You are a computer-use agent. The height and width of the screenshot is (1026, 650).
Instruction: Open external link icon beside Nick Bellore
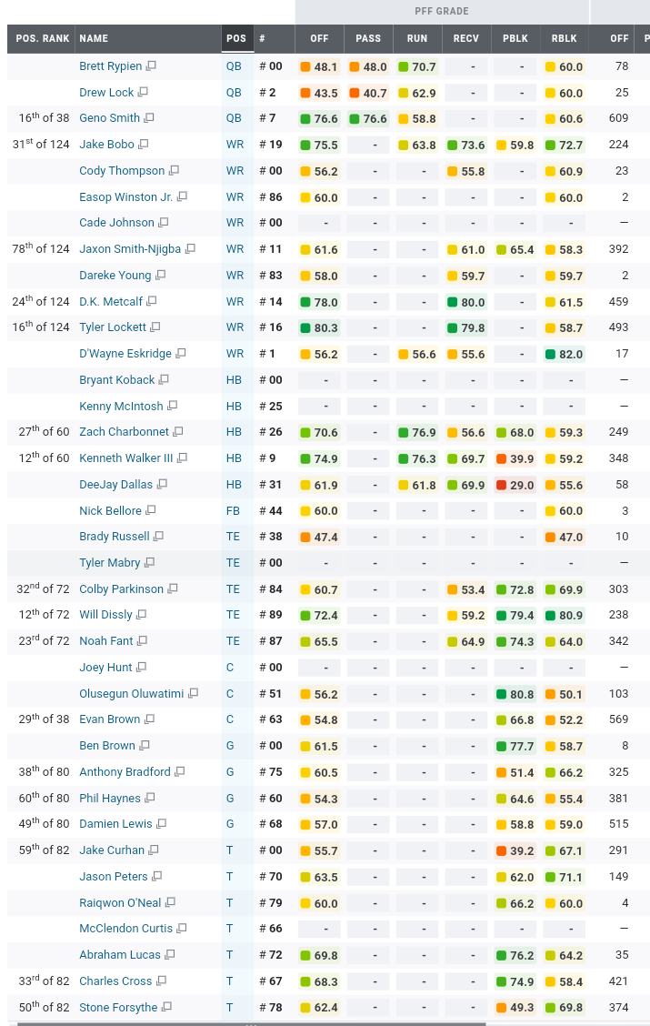pyautogui.click(x=151, y=510)
